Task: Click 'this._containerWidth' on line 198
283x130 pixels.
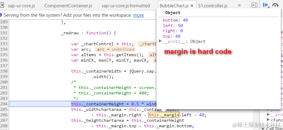Action: point(96,71)
